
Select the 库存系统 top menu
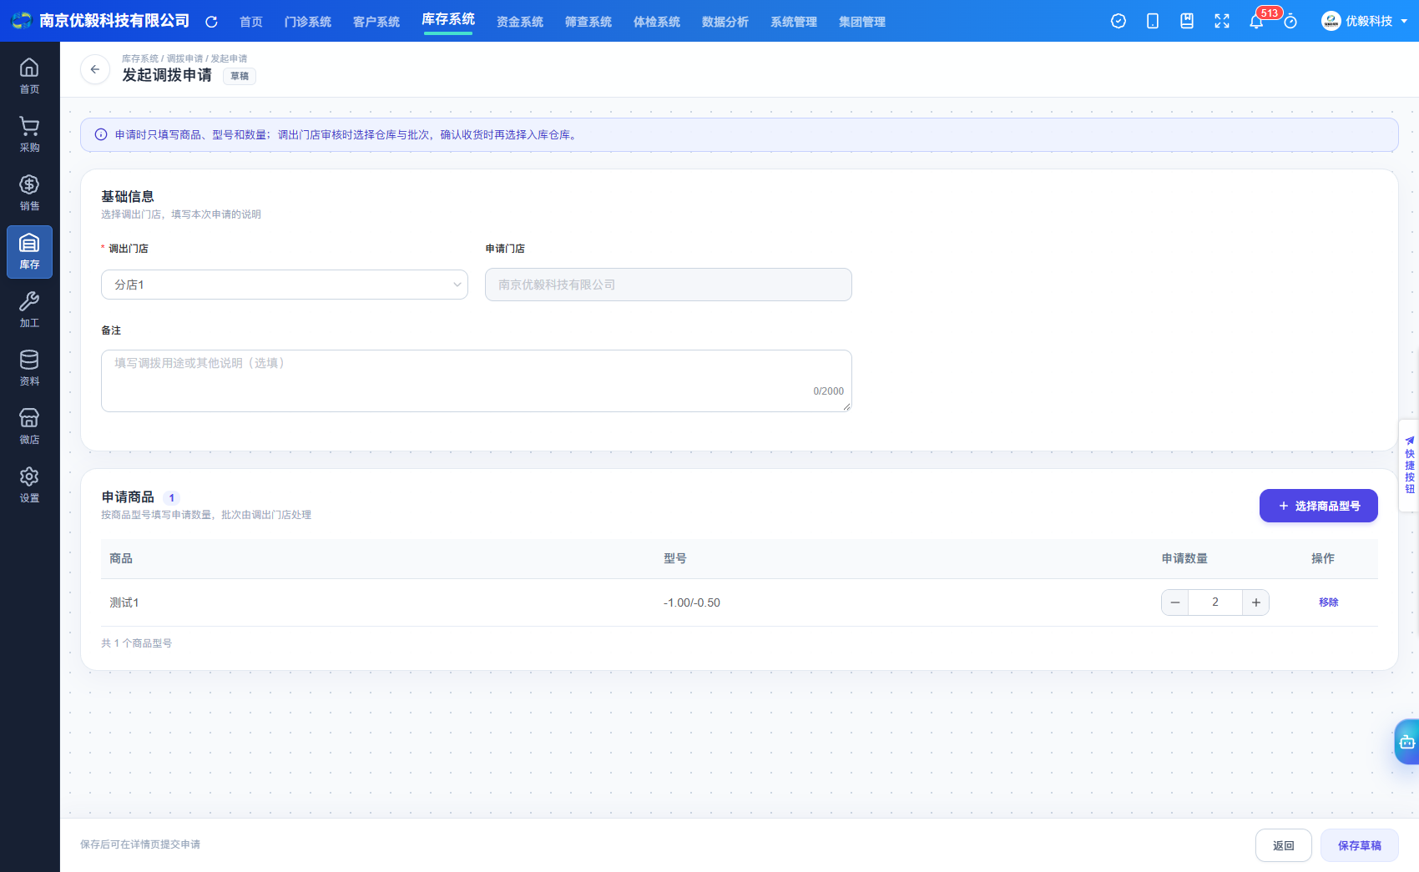coord(448,20)
